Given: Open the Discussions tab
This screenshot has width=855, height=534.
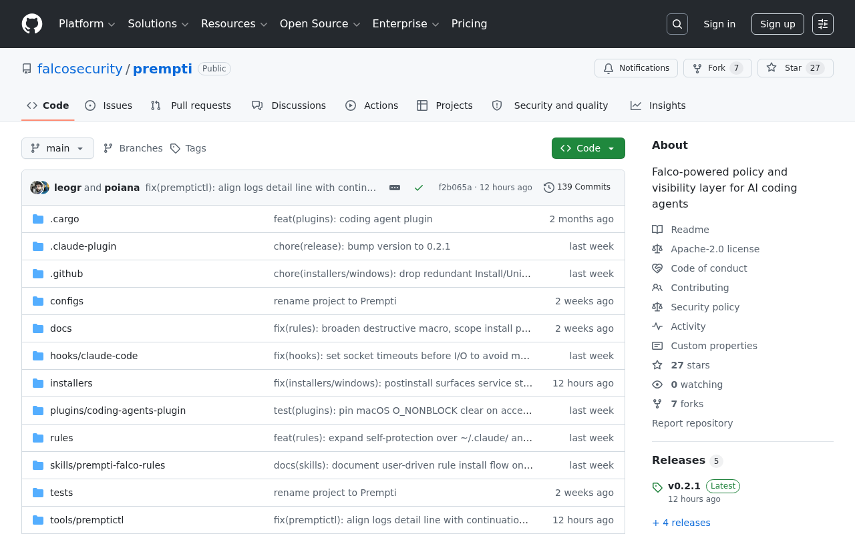Looking at the screenshot, I should coord(289,105).
